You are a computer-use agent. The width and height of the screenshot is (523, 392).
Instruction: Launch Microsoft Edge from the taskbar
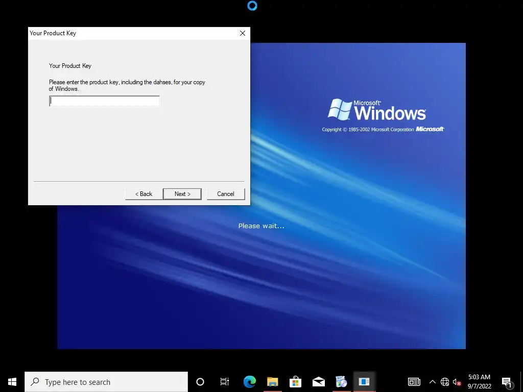(x=249, y=382)
